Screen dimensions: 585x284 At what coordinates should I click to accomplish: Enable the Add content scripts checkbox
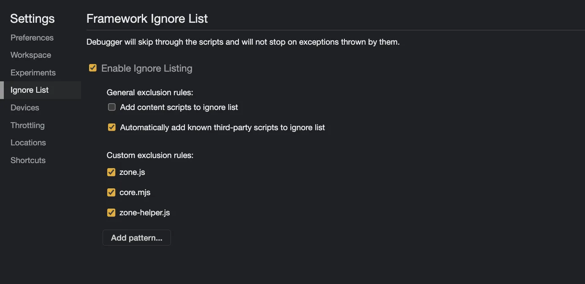[x=112, y=107]
